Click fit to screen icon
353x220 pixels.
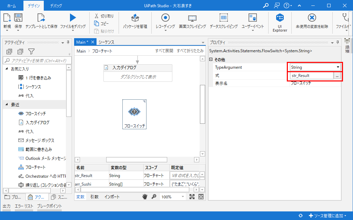click(192, 197)
